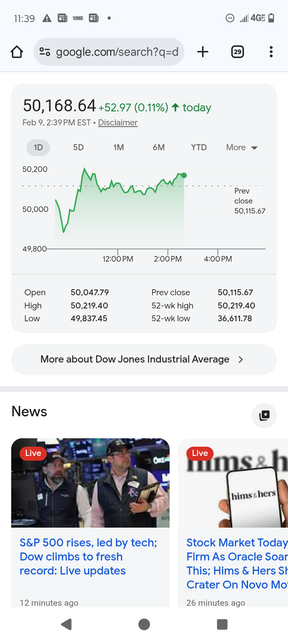Open the Hims & Hers news thumbnail
Viewport: 288px width, 641px height.
[x=236, y=483]
